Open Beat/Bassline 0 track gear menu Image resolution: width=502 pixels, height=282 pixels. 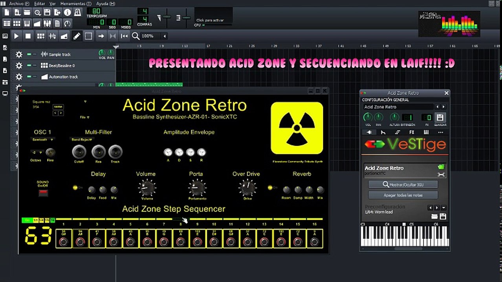click(19, 65)
